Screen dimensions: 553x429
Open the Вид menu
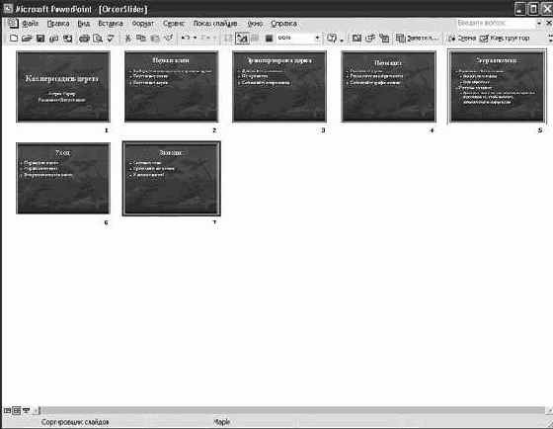(84, 24)
